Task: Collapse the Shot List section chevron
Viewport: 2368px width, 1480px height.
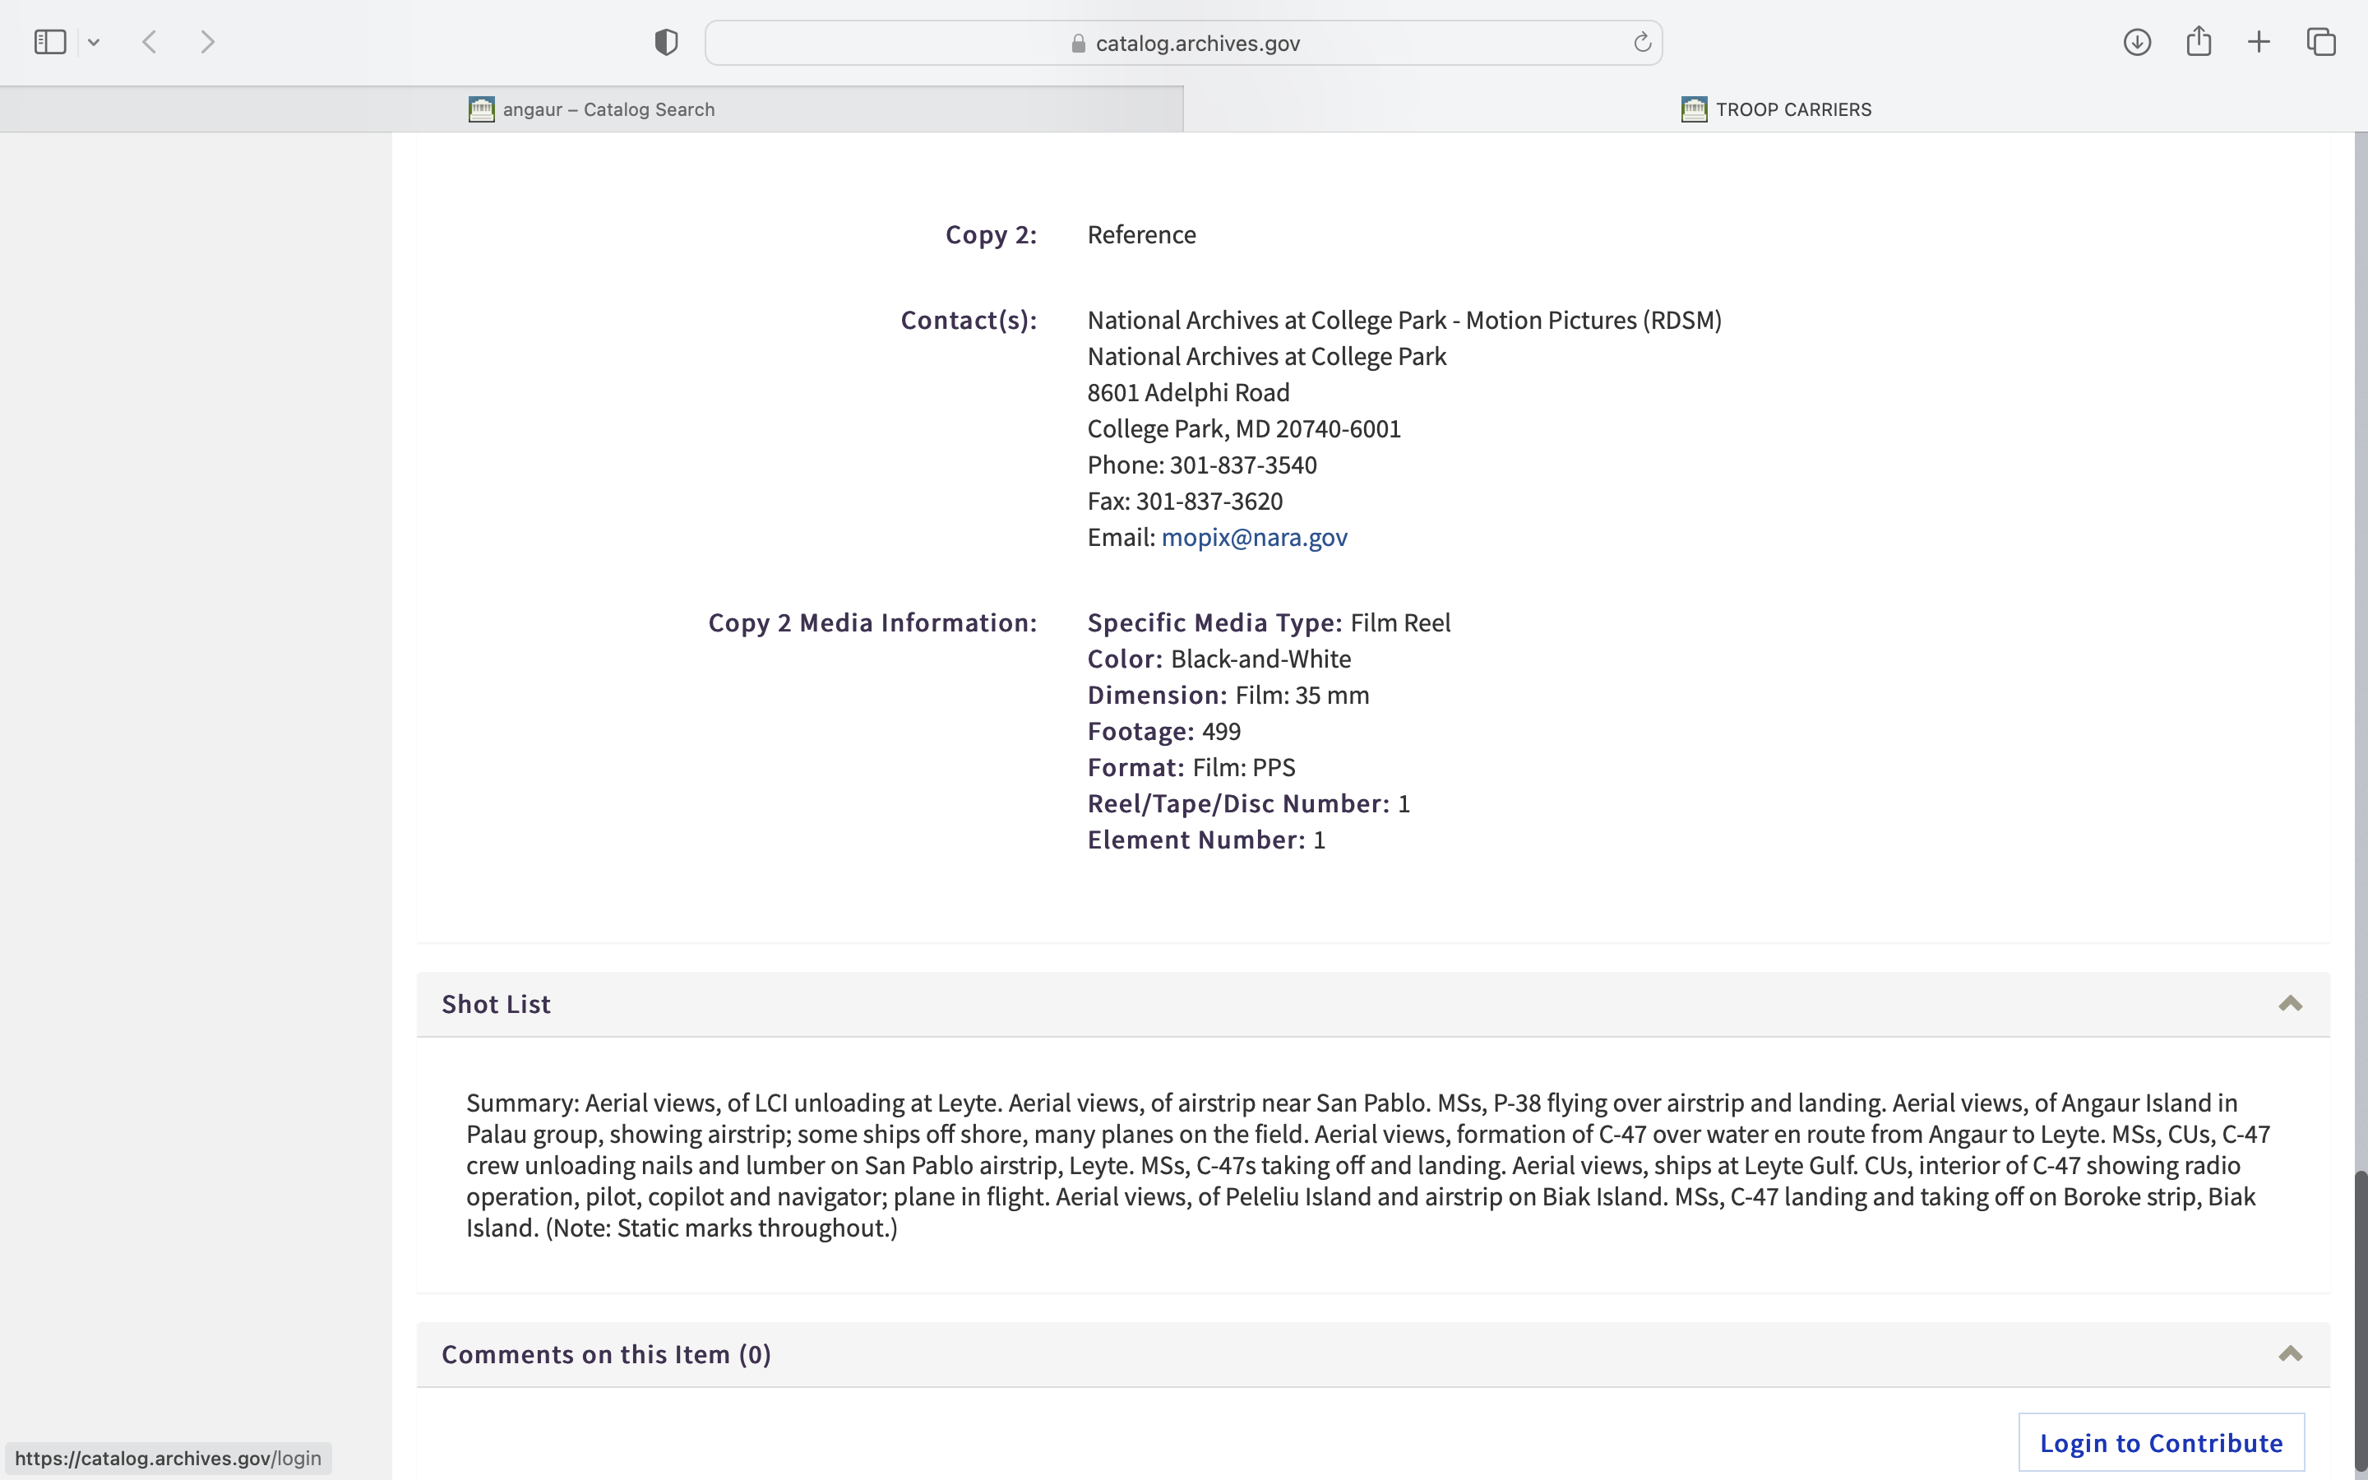Action: click(x=2290, y=1004)
